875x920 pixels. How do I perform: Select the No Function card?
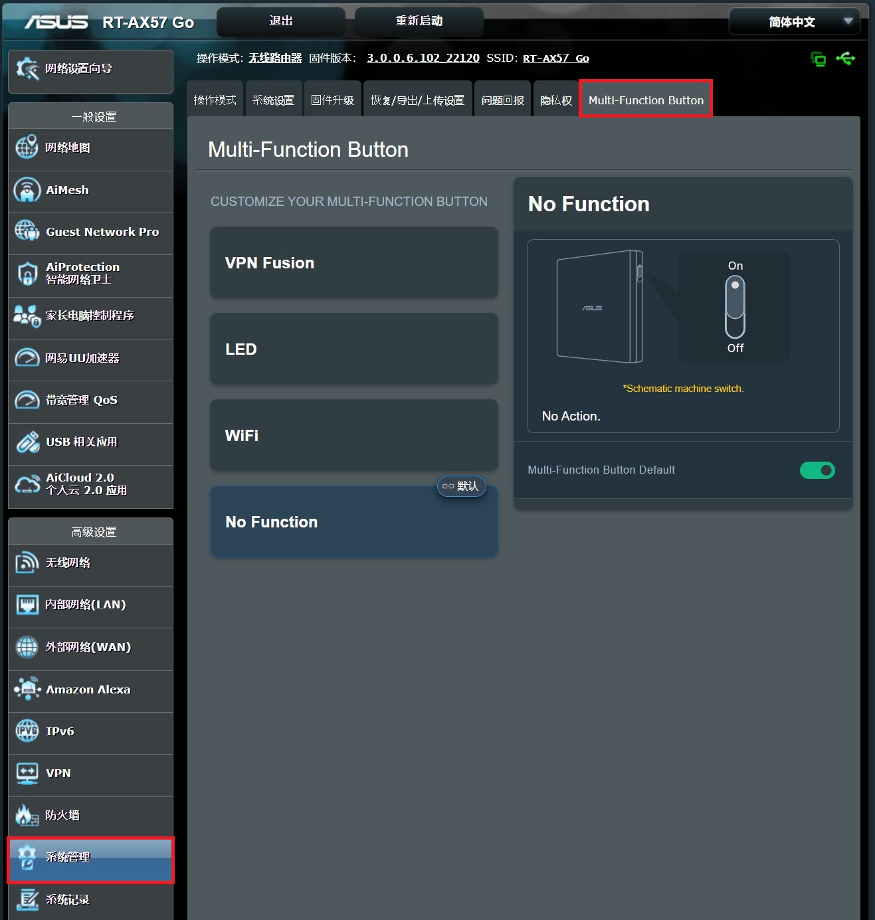click(354, 521)
